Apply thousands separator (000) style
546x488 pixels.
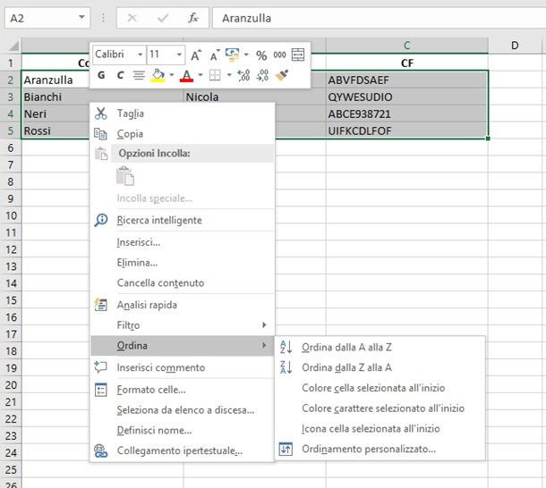[279, 55]
